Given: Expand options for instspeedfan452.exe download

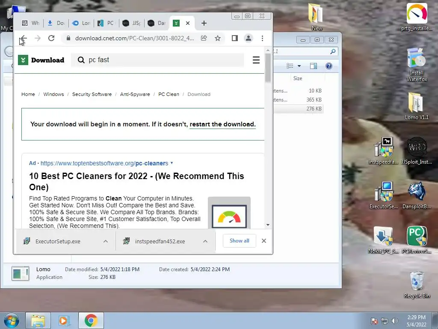Looking at the screenshot, I should tap(205, 241).
